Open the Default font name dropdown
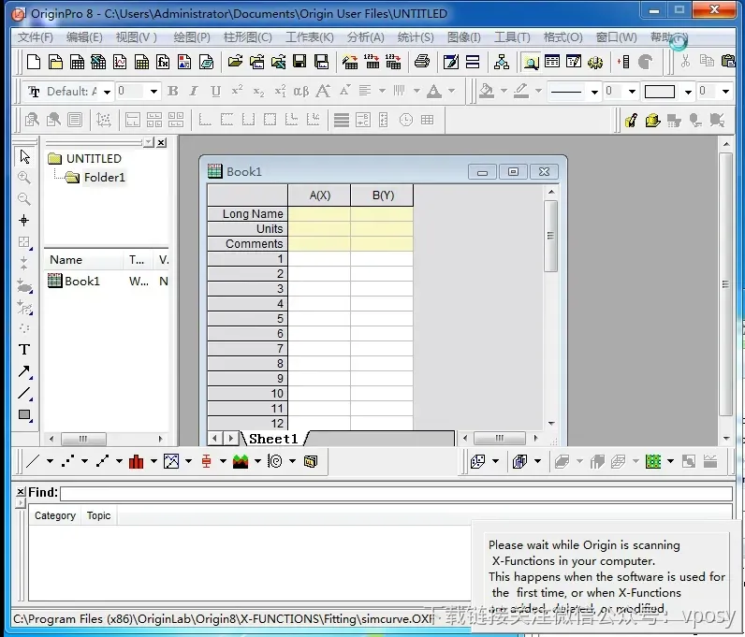This screenshot has height=637, width=745. point(108,92)
